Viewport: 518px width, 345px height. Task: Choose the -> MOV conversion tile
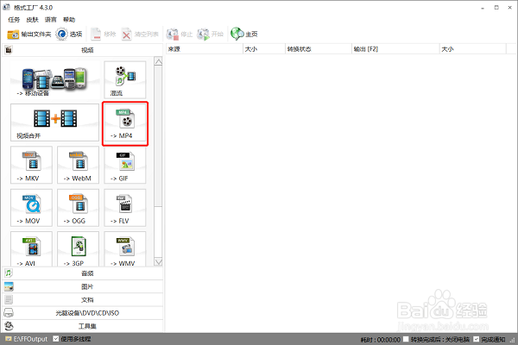click(x=31, y=207)
